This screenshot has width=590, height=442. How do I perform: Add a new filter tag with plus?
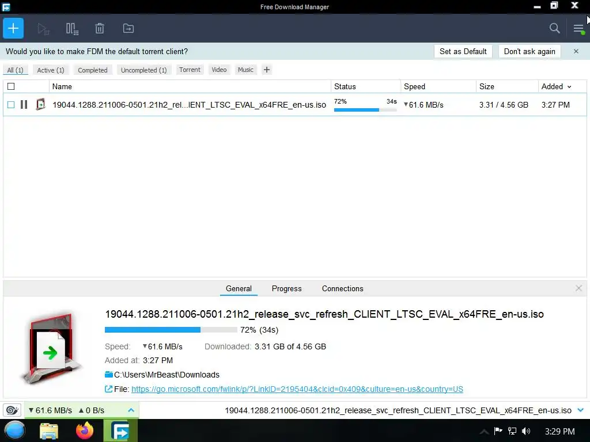click(266, 70)
